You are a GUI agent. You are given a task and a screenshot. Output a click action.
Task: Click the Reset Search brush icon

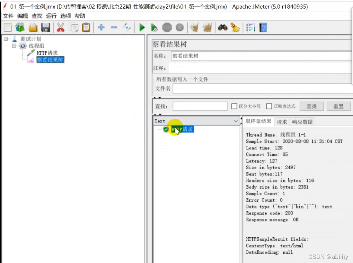[235, 28]
